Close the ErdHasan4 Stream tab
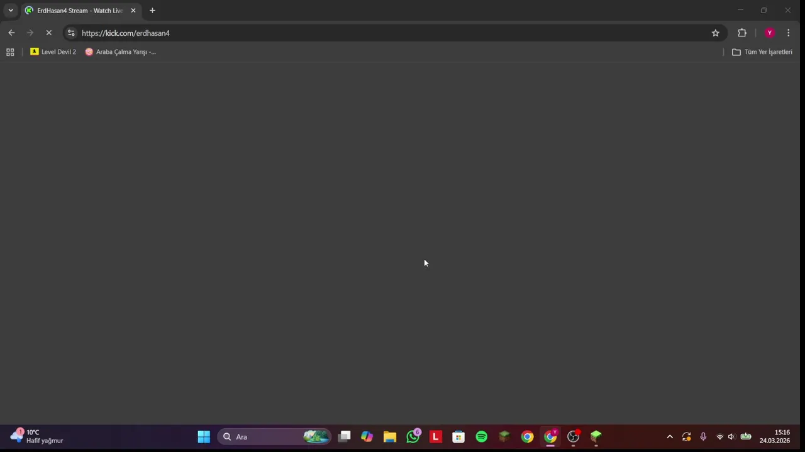The width and height of the screenshot is (805, 452). [133, 11]
